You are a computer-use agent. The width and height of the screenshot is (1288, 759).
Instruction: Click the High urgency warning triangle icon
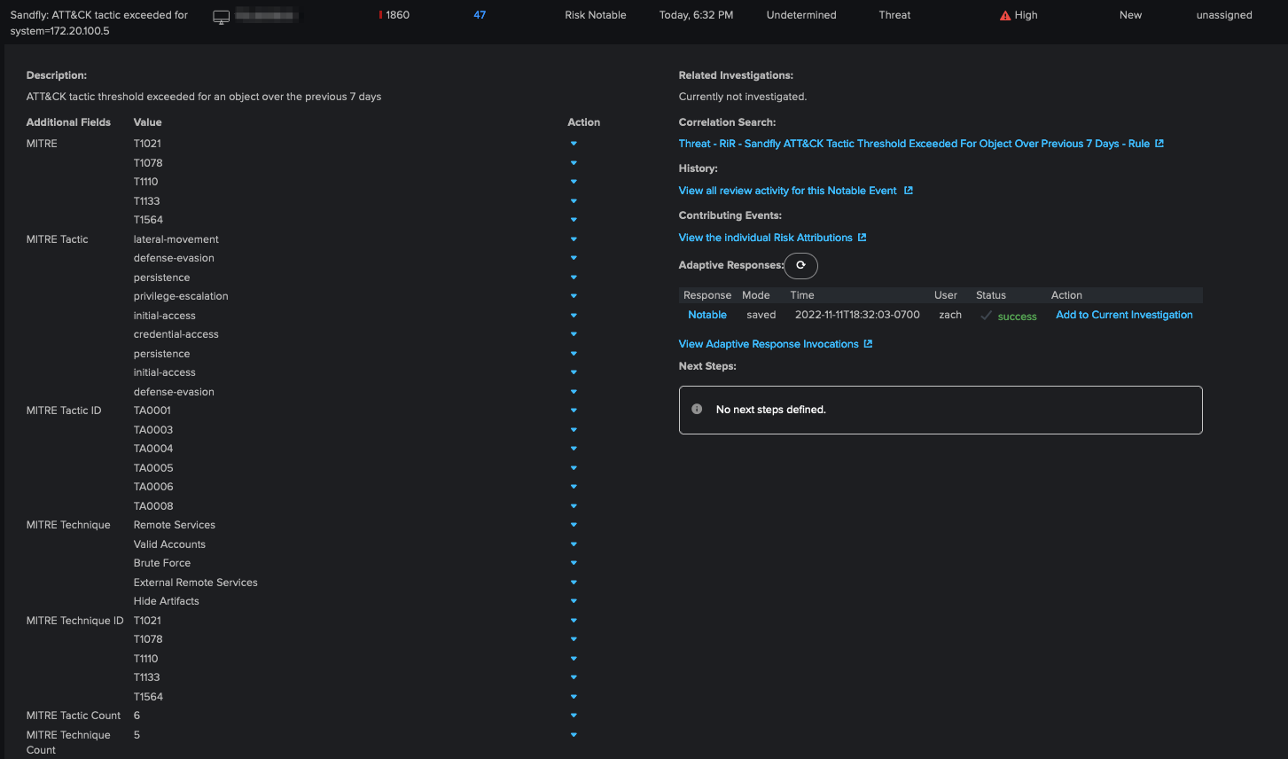[1004, 16]
